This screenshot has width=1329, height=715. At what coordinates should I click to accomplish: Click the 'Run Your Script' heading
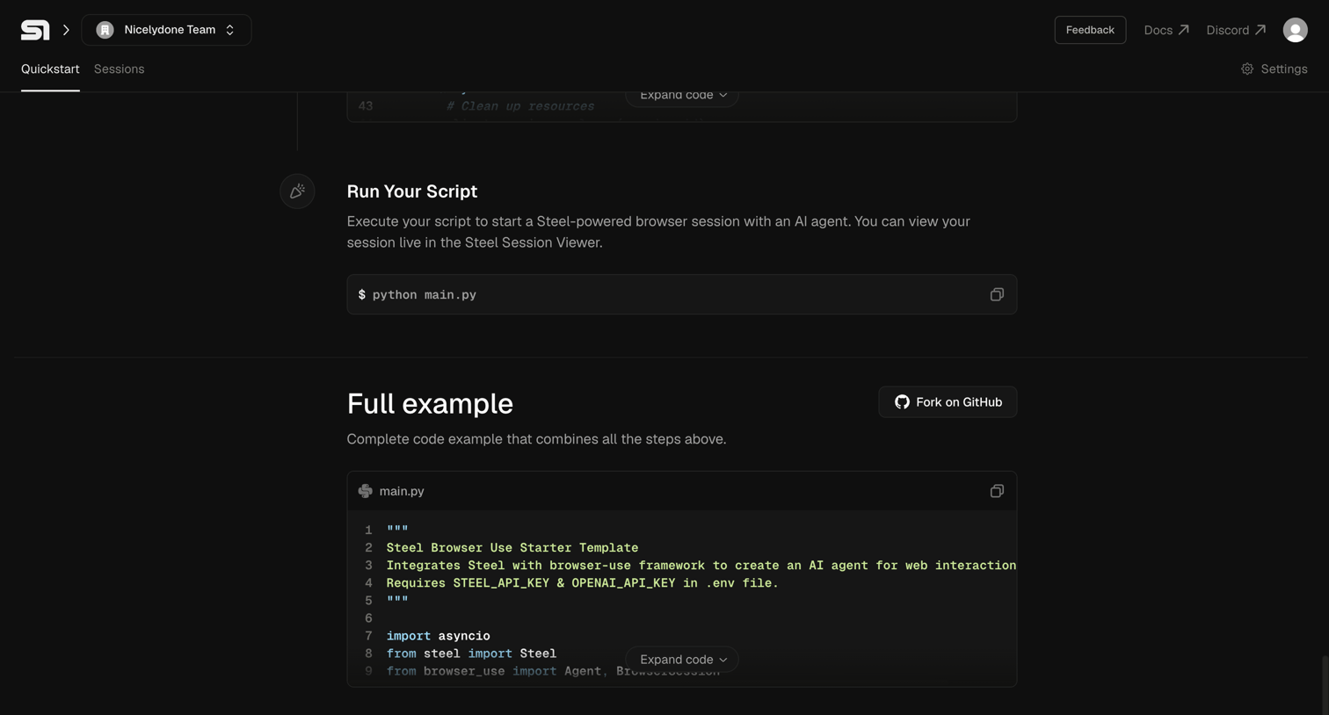click(x=412, y=191)
